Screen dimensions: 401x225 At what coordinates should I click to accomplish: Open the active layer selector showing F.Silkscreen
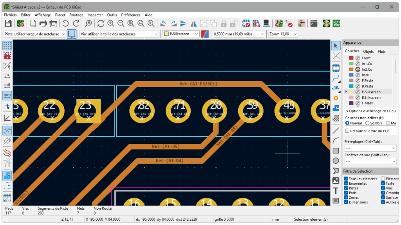(180, 34)
